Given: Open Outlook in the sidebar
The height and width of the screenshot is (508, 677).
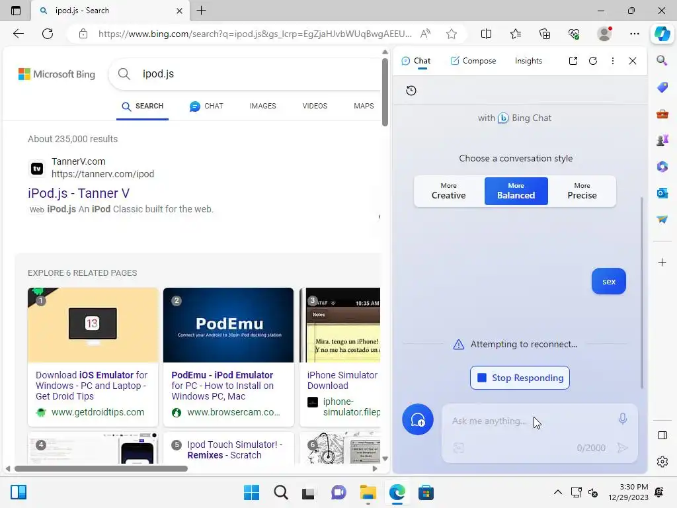Looking at the screenshot, I should (x=662, y=192).
